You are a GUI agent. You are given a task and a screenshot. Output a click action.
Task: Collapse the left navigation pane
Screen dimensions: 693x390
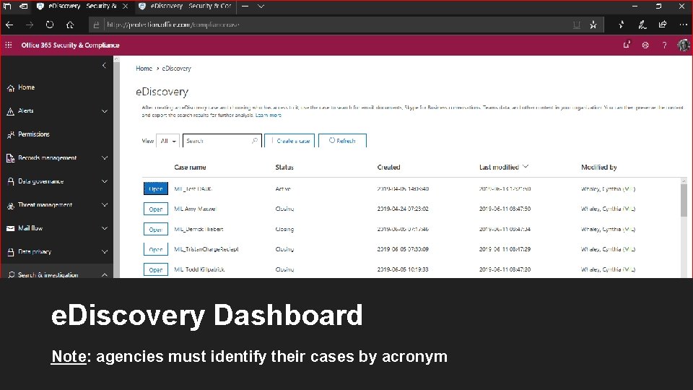click(104, 66)
